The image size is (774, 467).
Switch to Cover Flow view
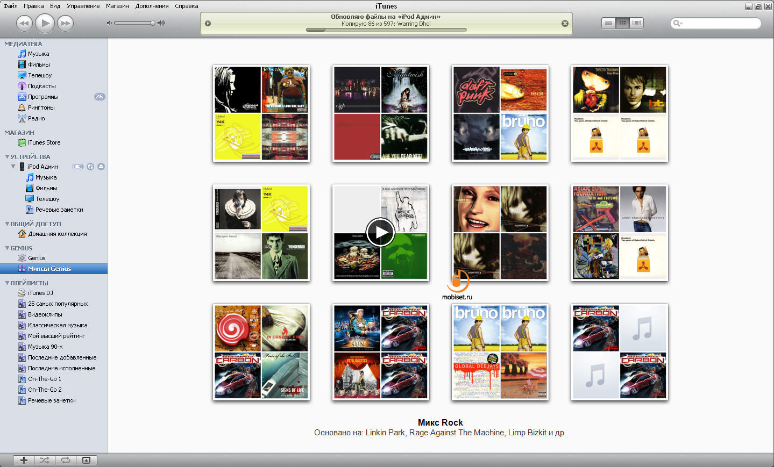click(637, 23)
